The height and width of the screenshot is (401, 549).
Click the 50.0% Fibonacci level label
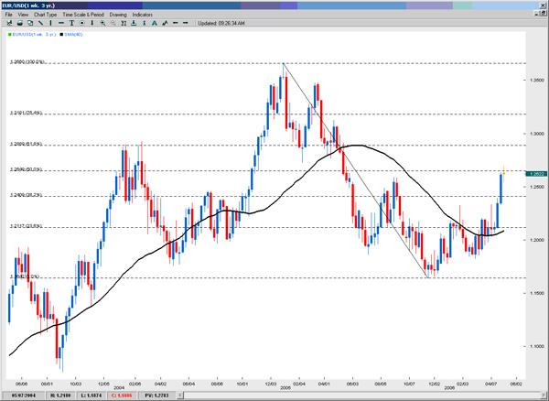27,169
